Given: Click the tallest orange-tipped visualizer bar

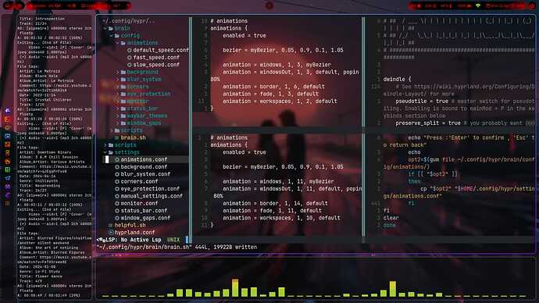Looking at the screenshot, I should click(235, 287).
